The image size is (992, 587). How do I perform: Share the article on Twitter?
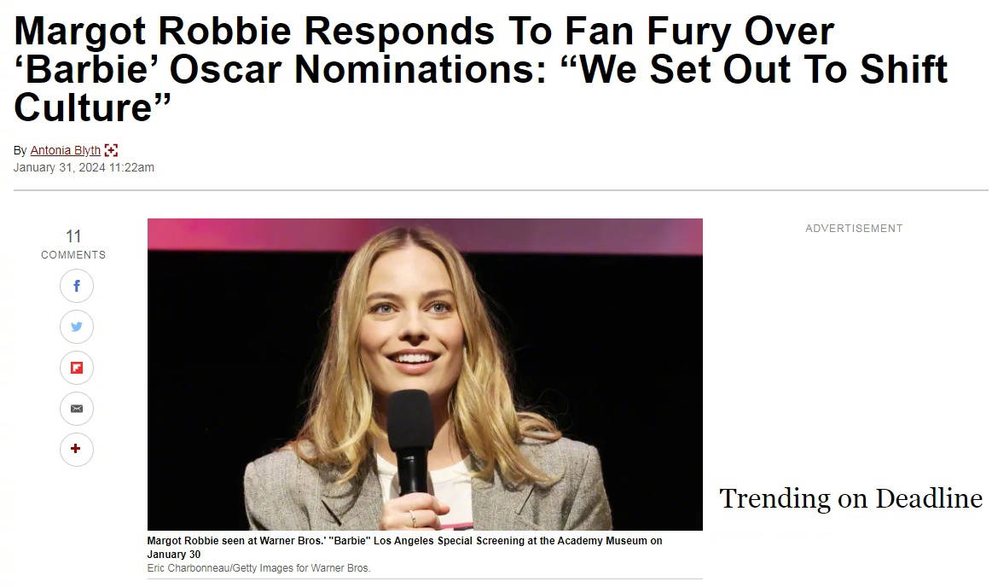[x=76, y=327]
